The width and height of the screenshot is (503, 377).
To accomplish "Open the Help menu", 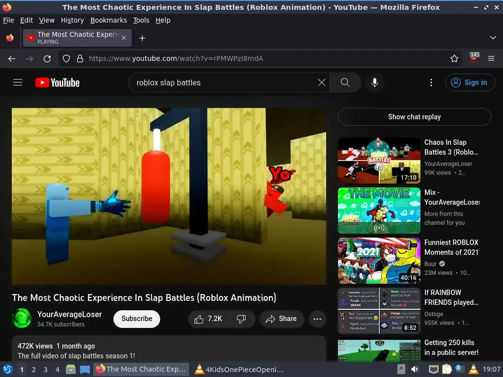I will point(163,20).
